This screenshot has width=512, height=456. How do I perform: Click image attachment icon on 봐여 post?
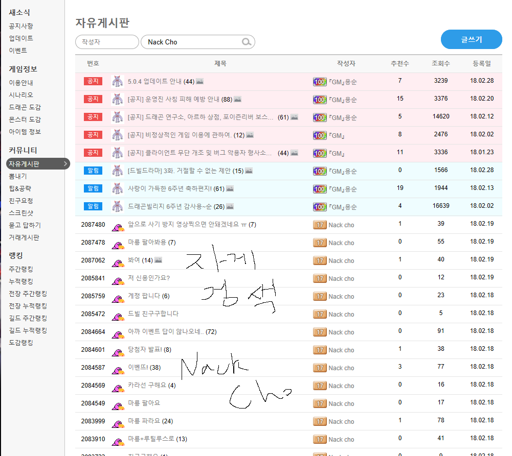click(x=158, y=260)
